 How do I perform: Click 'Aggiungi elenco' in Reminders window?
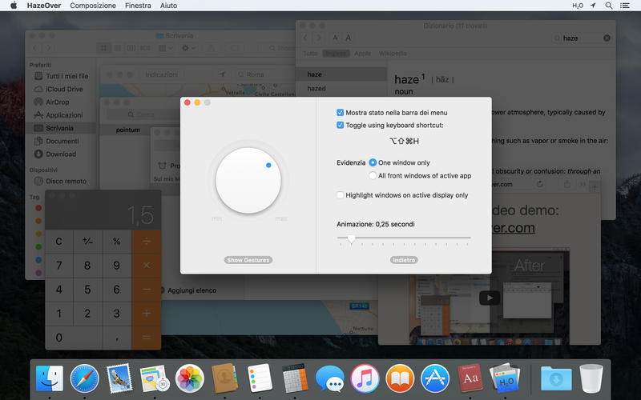tap(191, 290)
